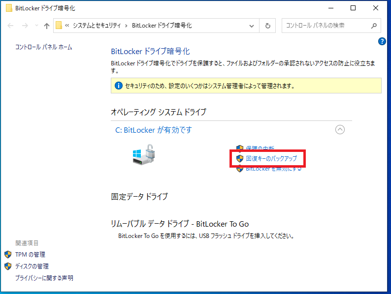
Task: Open プライバシーに関する声明 link
Action: click(x=44, y=278)
